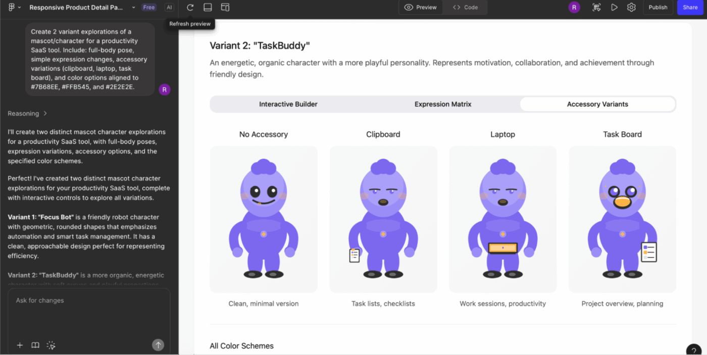
Task: Select the element picker icon near the avatar
Action: coord(596,7)
